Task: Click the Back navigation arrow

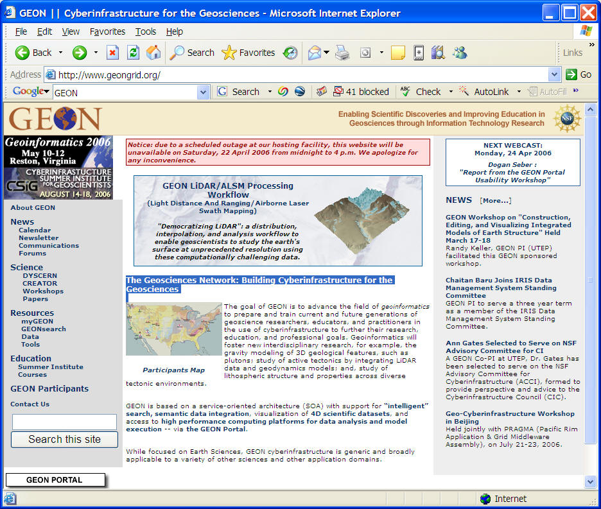Action: (x=22, y=53)
